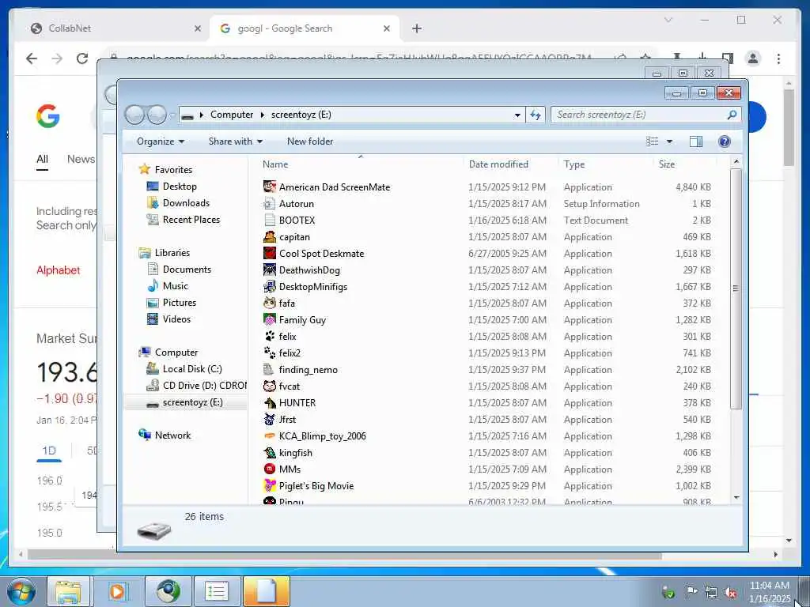Click the file list vertical scrollbar

pos(736,288)
